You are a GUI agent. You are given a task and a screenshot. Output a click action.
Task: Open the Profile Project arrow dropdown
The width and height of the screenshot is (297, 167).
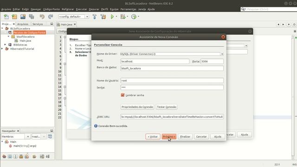[x=138, y=17]
